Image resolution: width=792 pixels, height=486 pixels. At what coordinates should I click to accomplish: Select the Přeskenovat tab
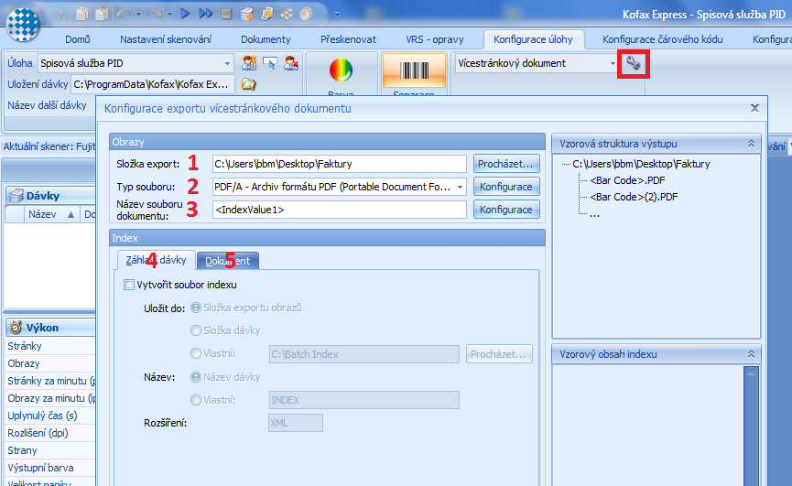[348, 39]
